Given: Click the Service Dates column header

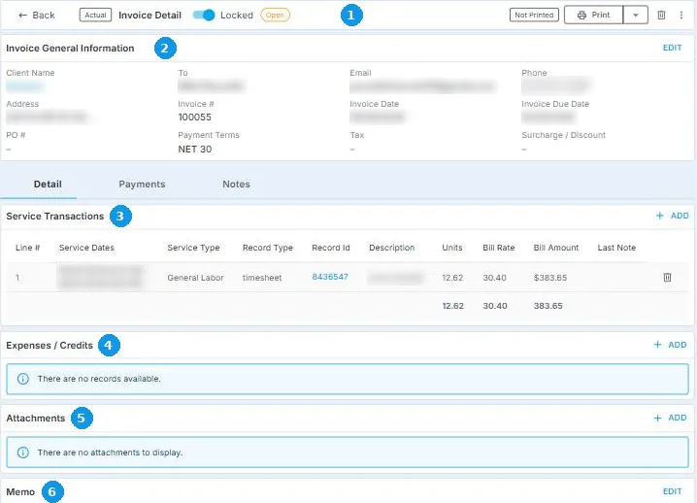Looking at the screenshot, I should [86, 248].
